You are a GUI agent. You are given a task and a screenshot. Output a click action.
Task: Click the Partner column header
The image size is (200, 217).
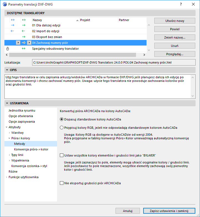click(132, 20)
